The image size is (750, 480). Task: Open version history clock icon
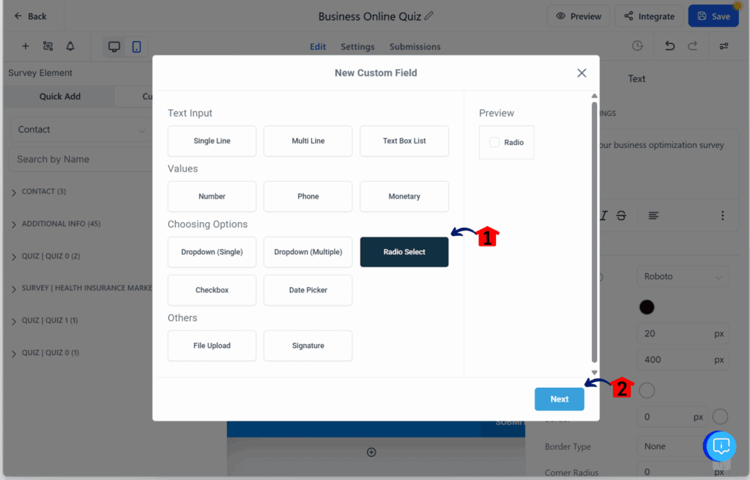point(637,46)
